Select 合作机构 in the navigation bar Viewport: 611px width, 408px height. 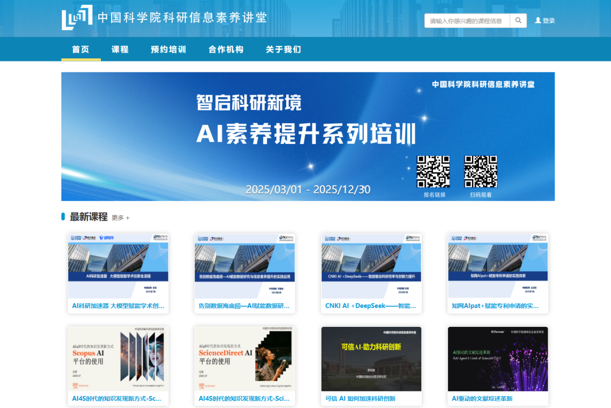226,49
